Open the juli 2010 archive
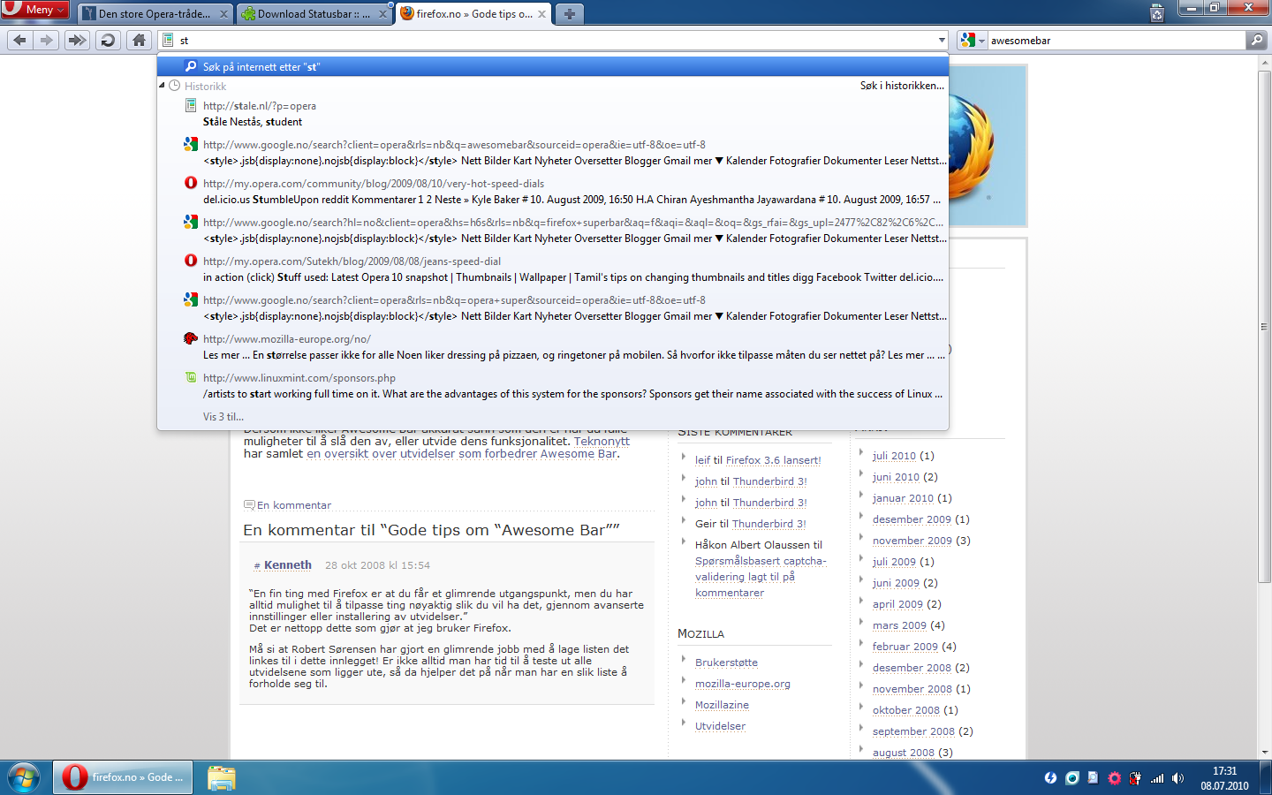 894,456
